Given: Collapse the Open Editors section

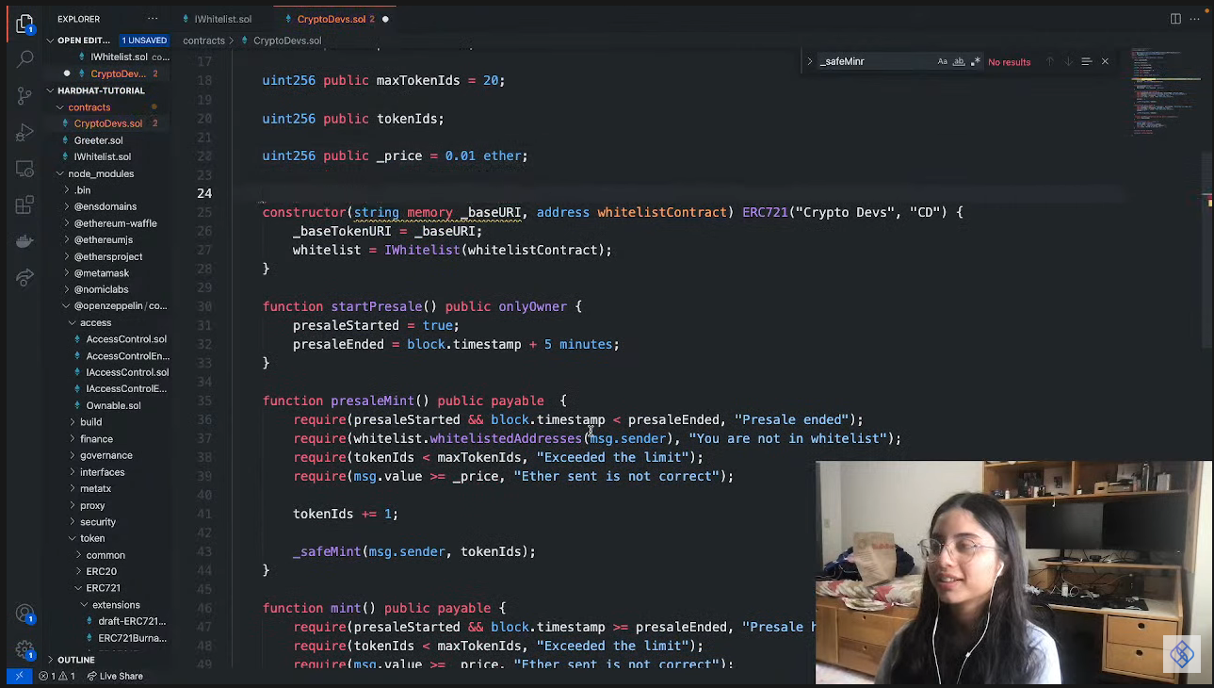Looking at the screenshot, I should coord(51,41).
